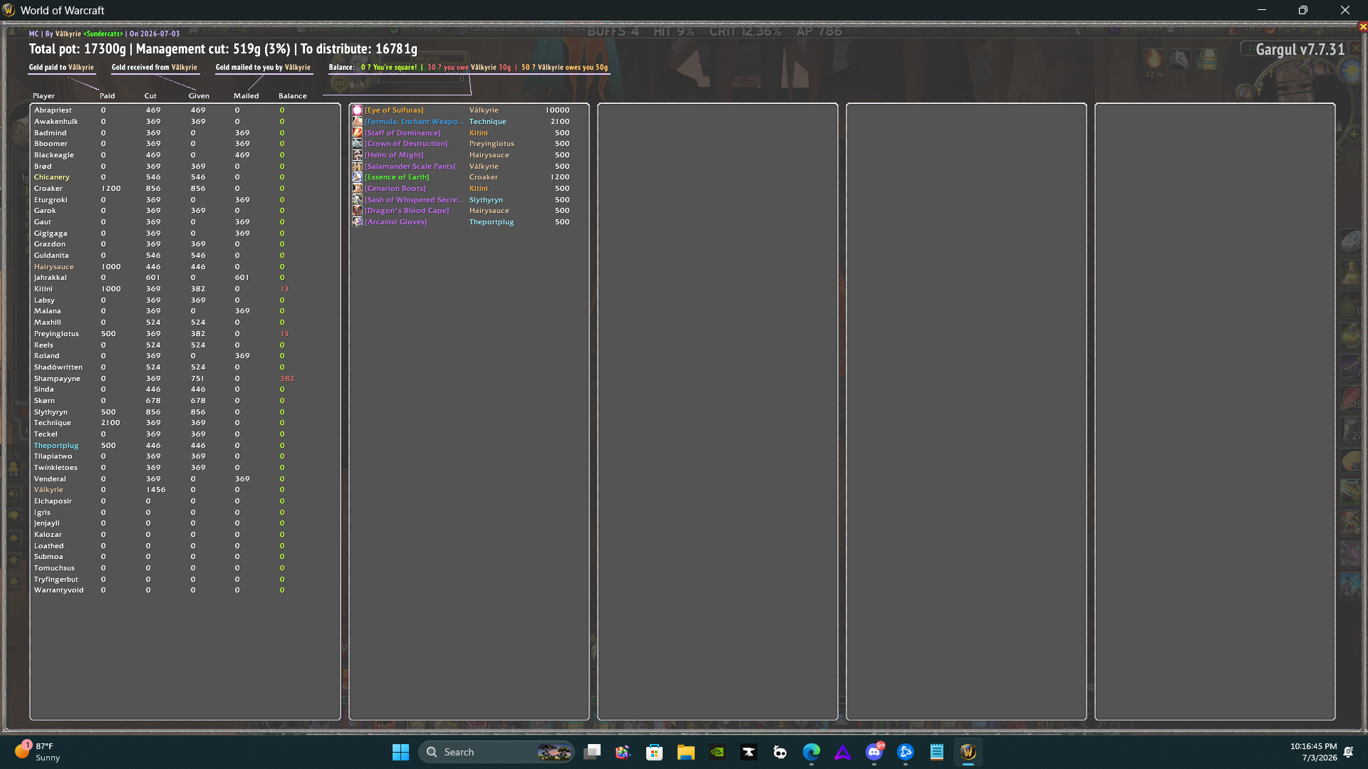Select player Technïque in the player list
The width and height of the screenshot is (1368, 769).
point(52,423)
